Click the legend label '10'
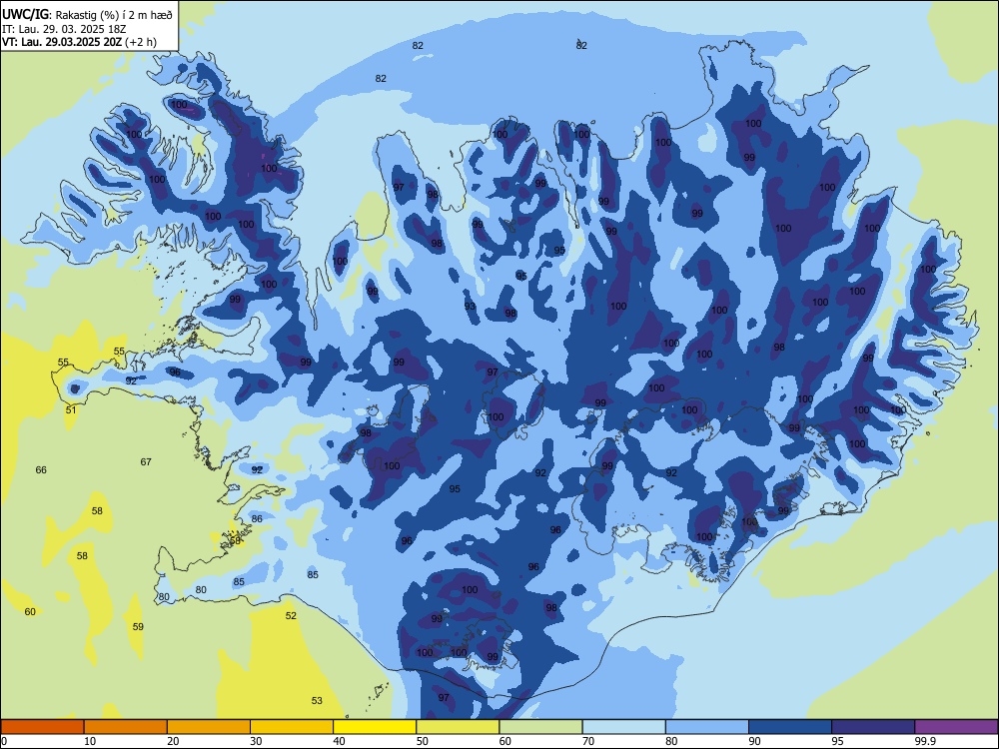Screen dimensions: 999x749 (90, 741)
